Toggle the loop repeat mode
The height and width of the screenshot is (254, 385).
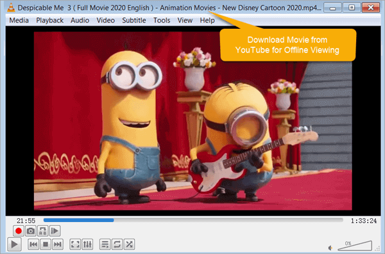[x=117, y=244]
